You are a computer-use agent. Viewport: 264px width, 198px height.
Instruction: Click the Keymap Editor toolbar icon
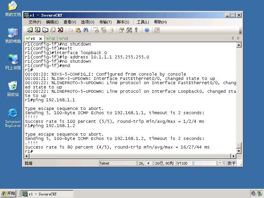point(129,30)
